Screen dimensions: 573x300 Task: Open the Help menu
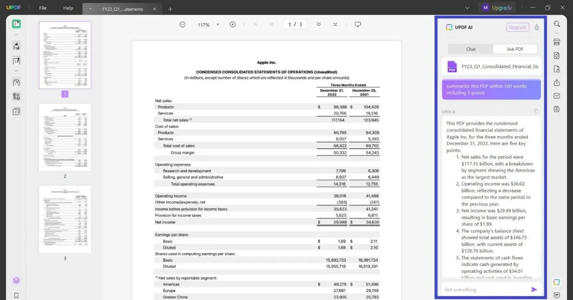click(x=68, y=8)
